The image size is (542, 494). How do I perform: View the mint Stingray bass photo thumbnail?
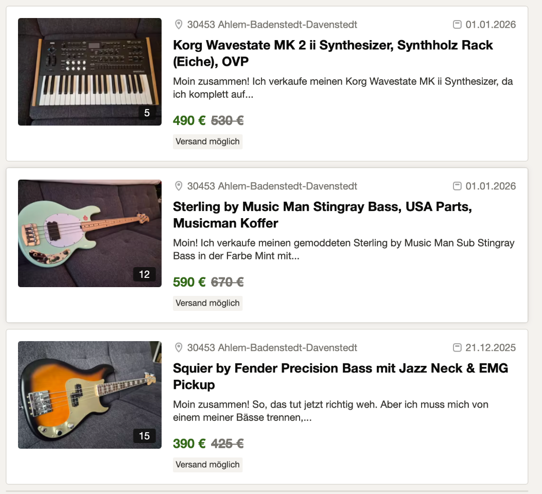coord(90,233)
